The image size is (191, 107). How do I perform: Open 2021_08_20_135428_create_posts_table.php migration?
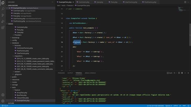[33, 67]
